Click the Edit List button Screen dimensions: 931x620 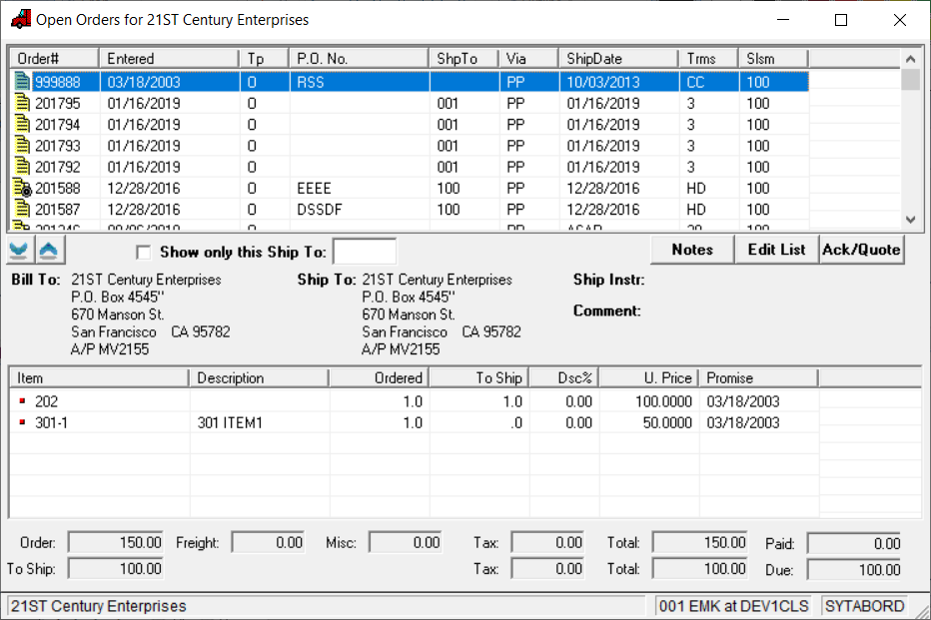click(x=776, y=250)
